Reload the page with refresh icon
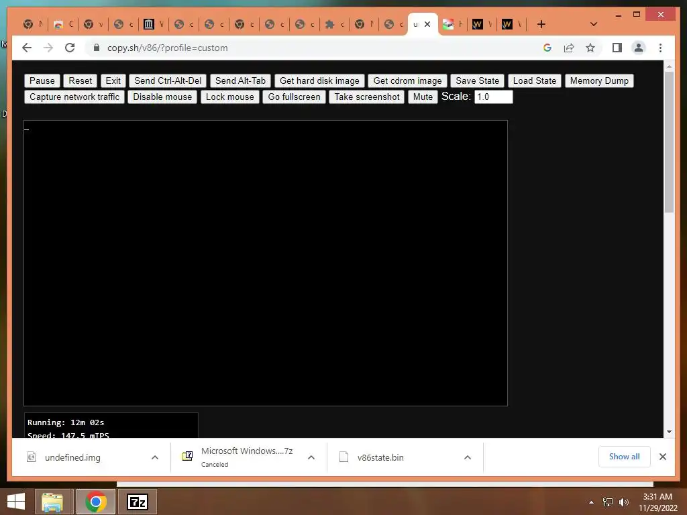 (x=70, y=48)
